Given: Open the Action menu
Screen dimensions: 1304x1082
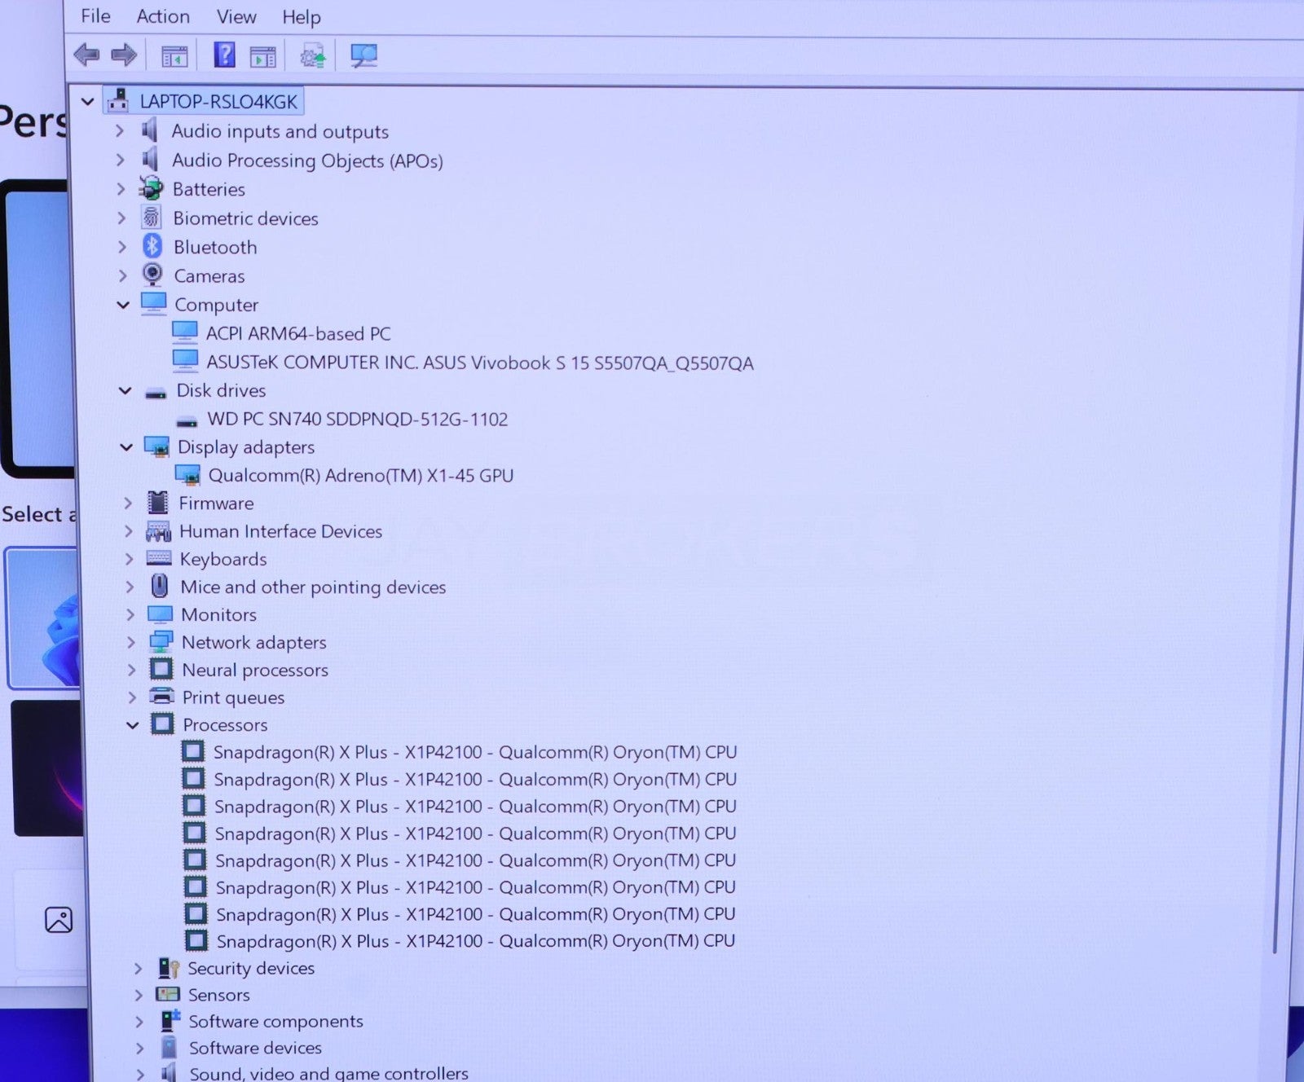Looking at the screenshot, I should [x=162, y=16].
